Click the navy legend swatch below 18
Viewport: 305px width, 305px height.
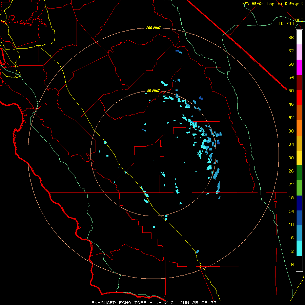click(x=299, y=203)
